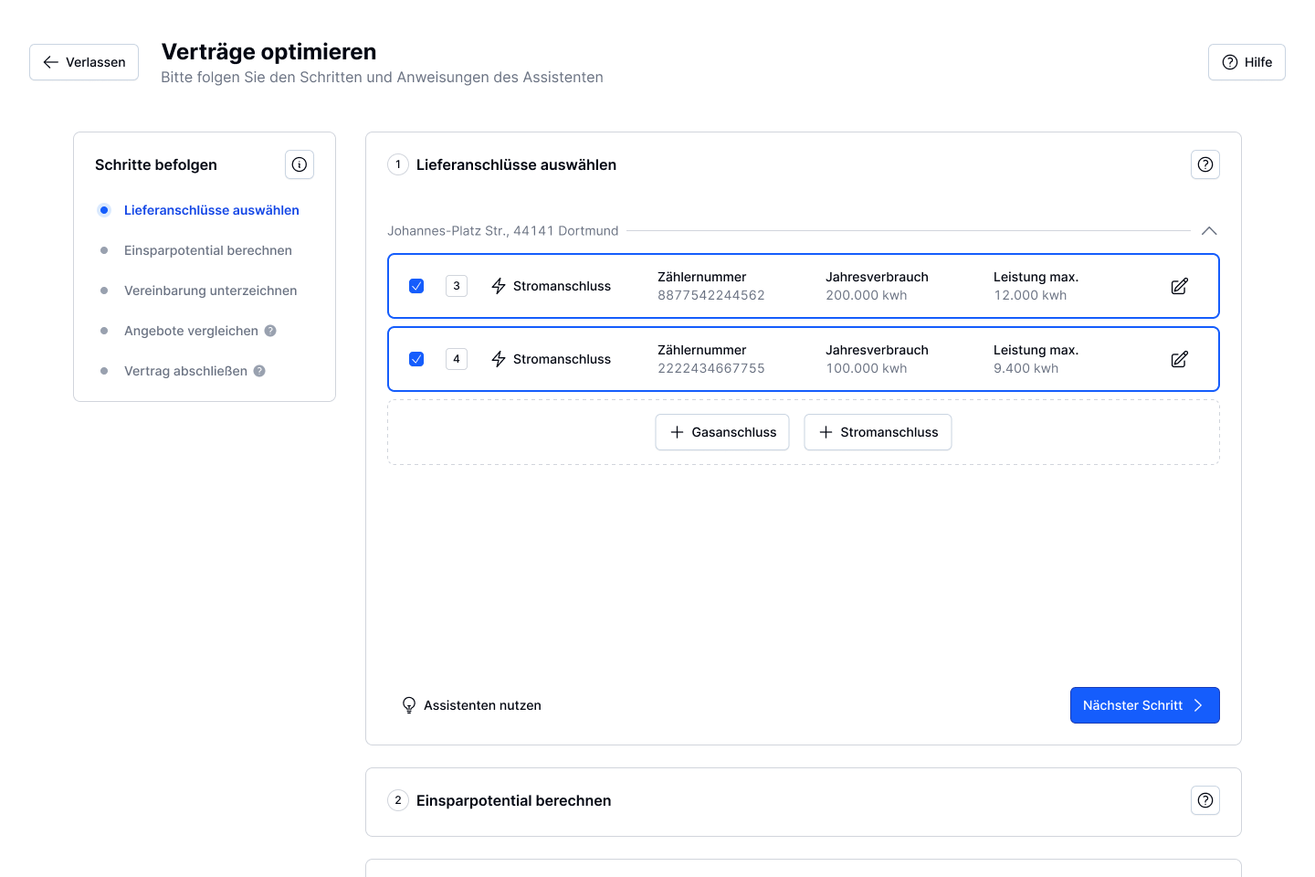Screen dimensions: 1315x877
Task: Click the Nächster Schritt button
Action: [x=1144, y=705]
